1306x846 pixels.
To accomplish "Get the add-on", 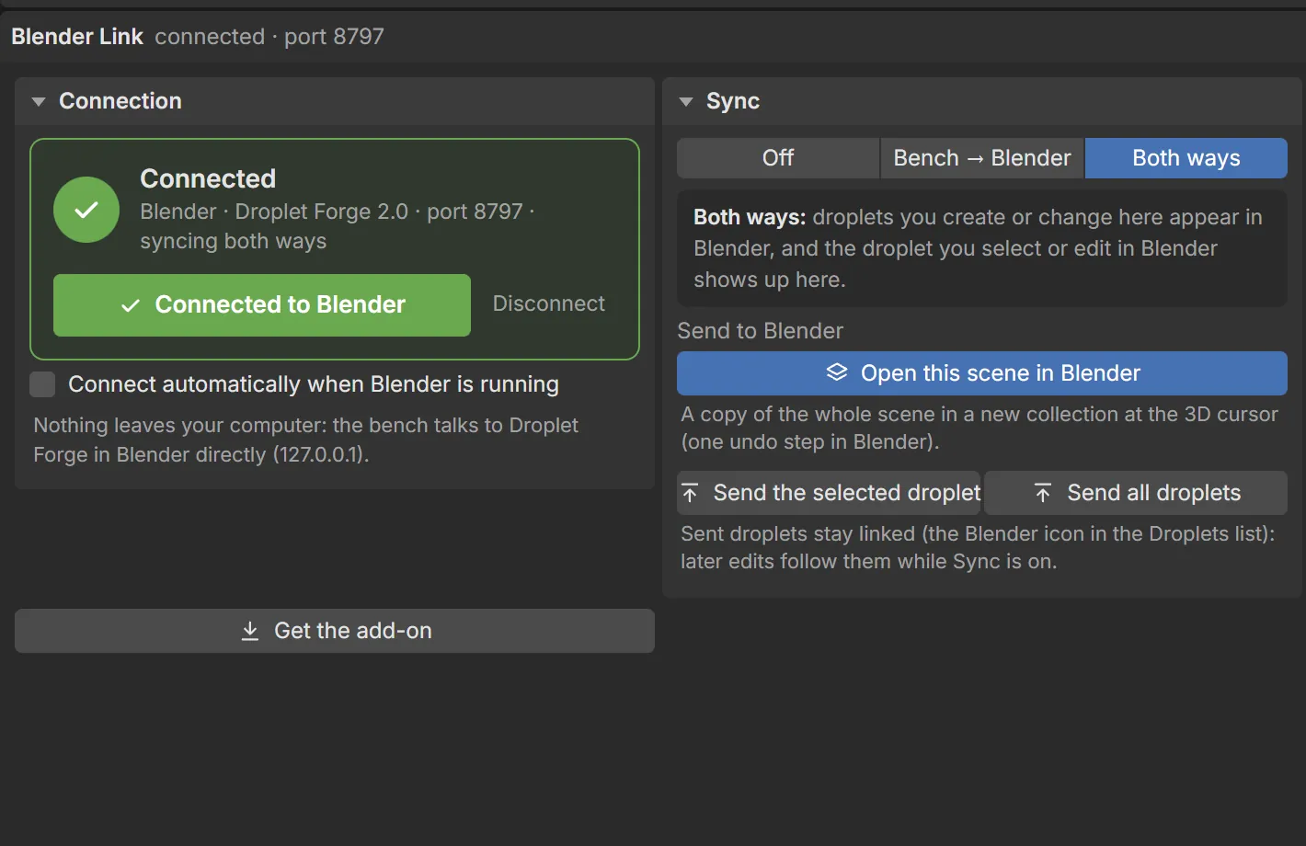I will [x=335, y=631].
